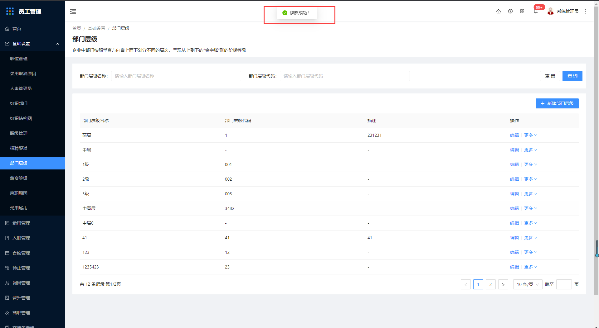The width and height of the screenshot is (599, 328).
Task: Open 人事管理员 menu item
Action: (32, 88)
